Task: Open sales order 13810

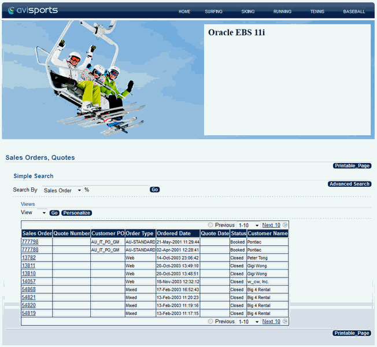Action: 28,274
